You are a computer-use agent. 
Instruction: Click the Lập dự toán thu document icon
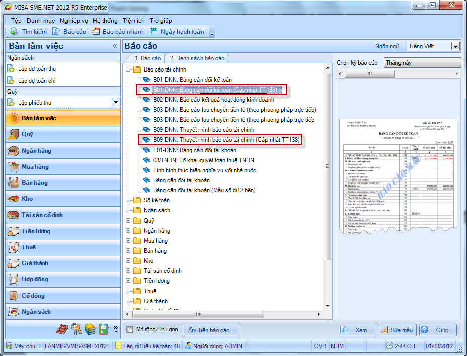tap(11, 69)
